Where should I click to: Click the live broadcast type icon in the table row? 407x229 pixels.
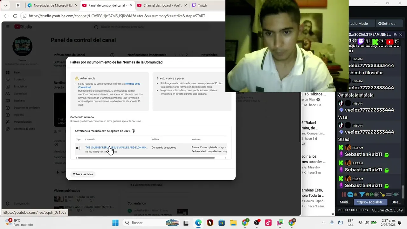(78, 148)
